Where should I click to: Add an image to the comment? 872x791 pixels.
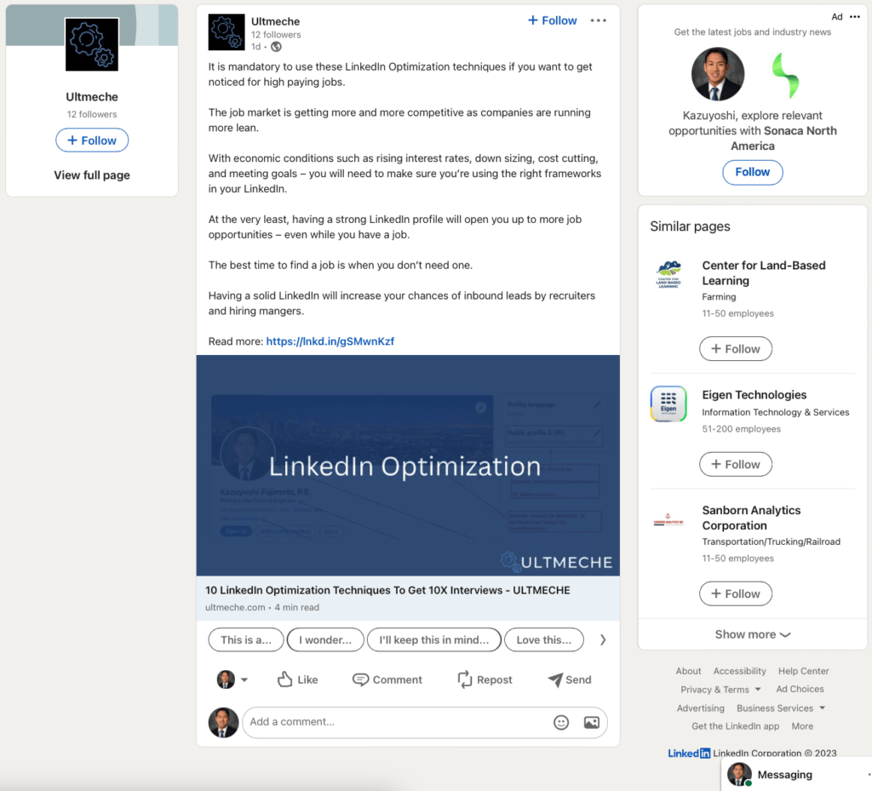pyautogui.click(x=592, y=722)
